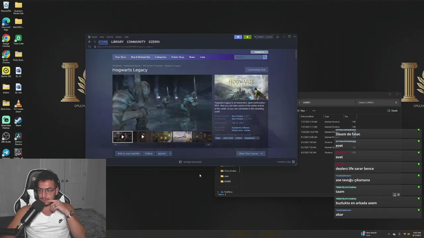Switch Explorer to large thumbnails view icon
The height and width of the screenshot is (238, 424).
[x=398, y=195]
